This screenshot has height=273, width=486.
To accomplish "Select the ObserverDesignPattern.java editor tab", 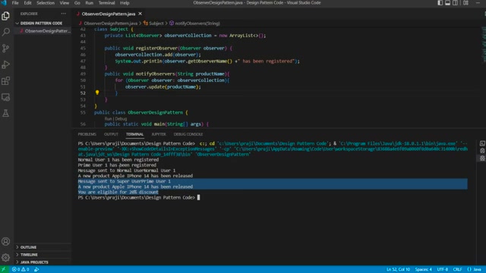I will click(108, 14).
